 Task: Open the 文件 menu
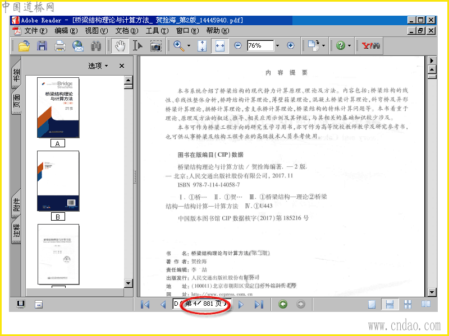coord(35,31)
